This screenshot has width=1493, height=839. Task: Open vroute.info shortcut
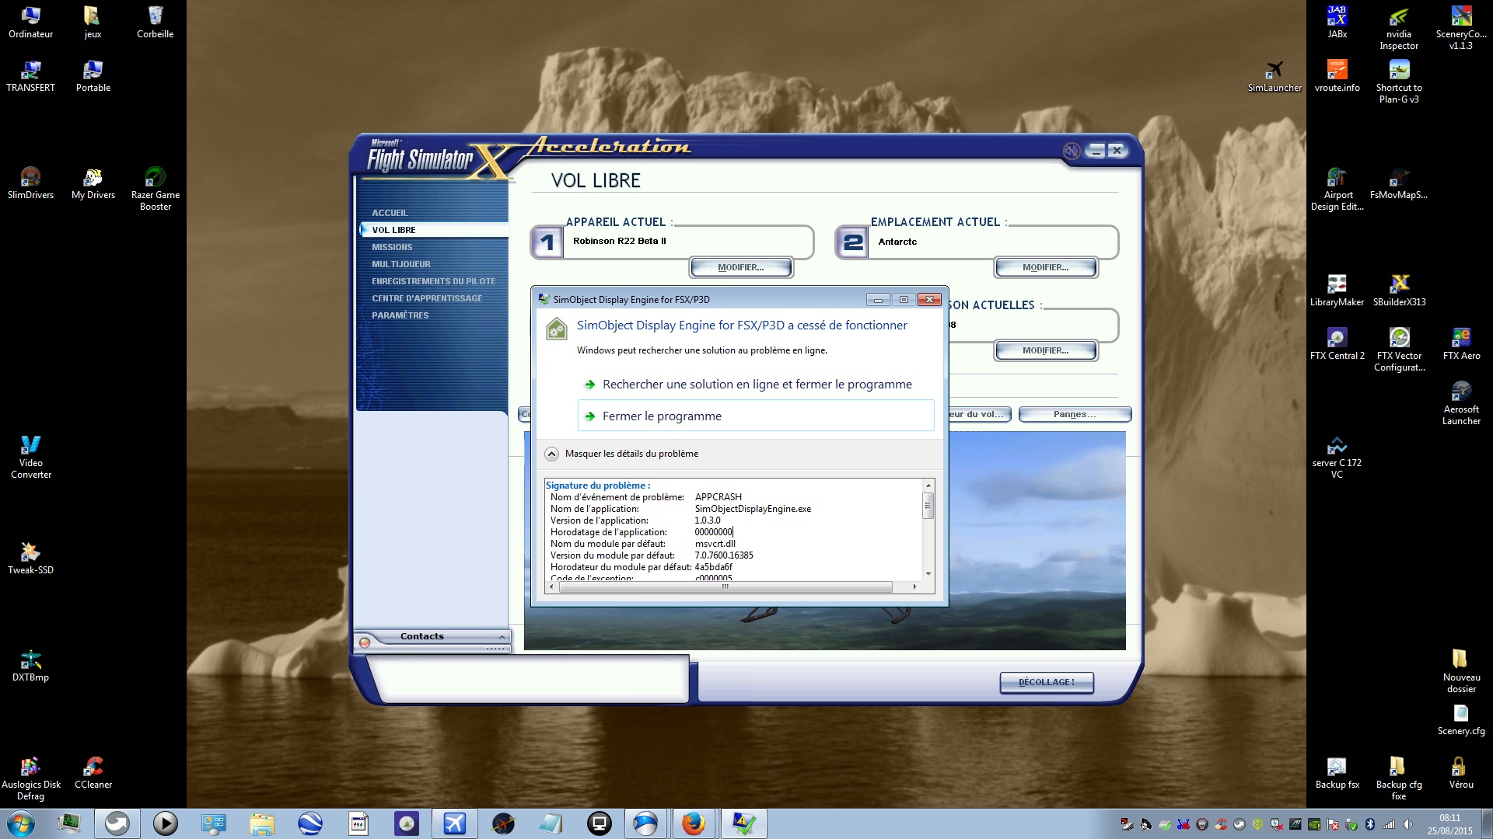pyautogui.click(x=1337, y=76)
